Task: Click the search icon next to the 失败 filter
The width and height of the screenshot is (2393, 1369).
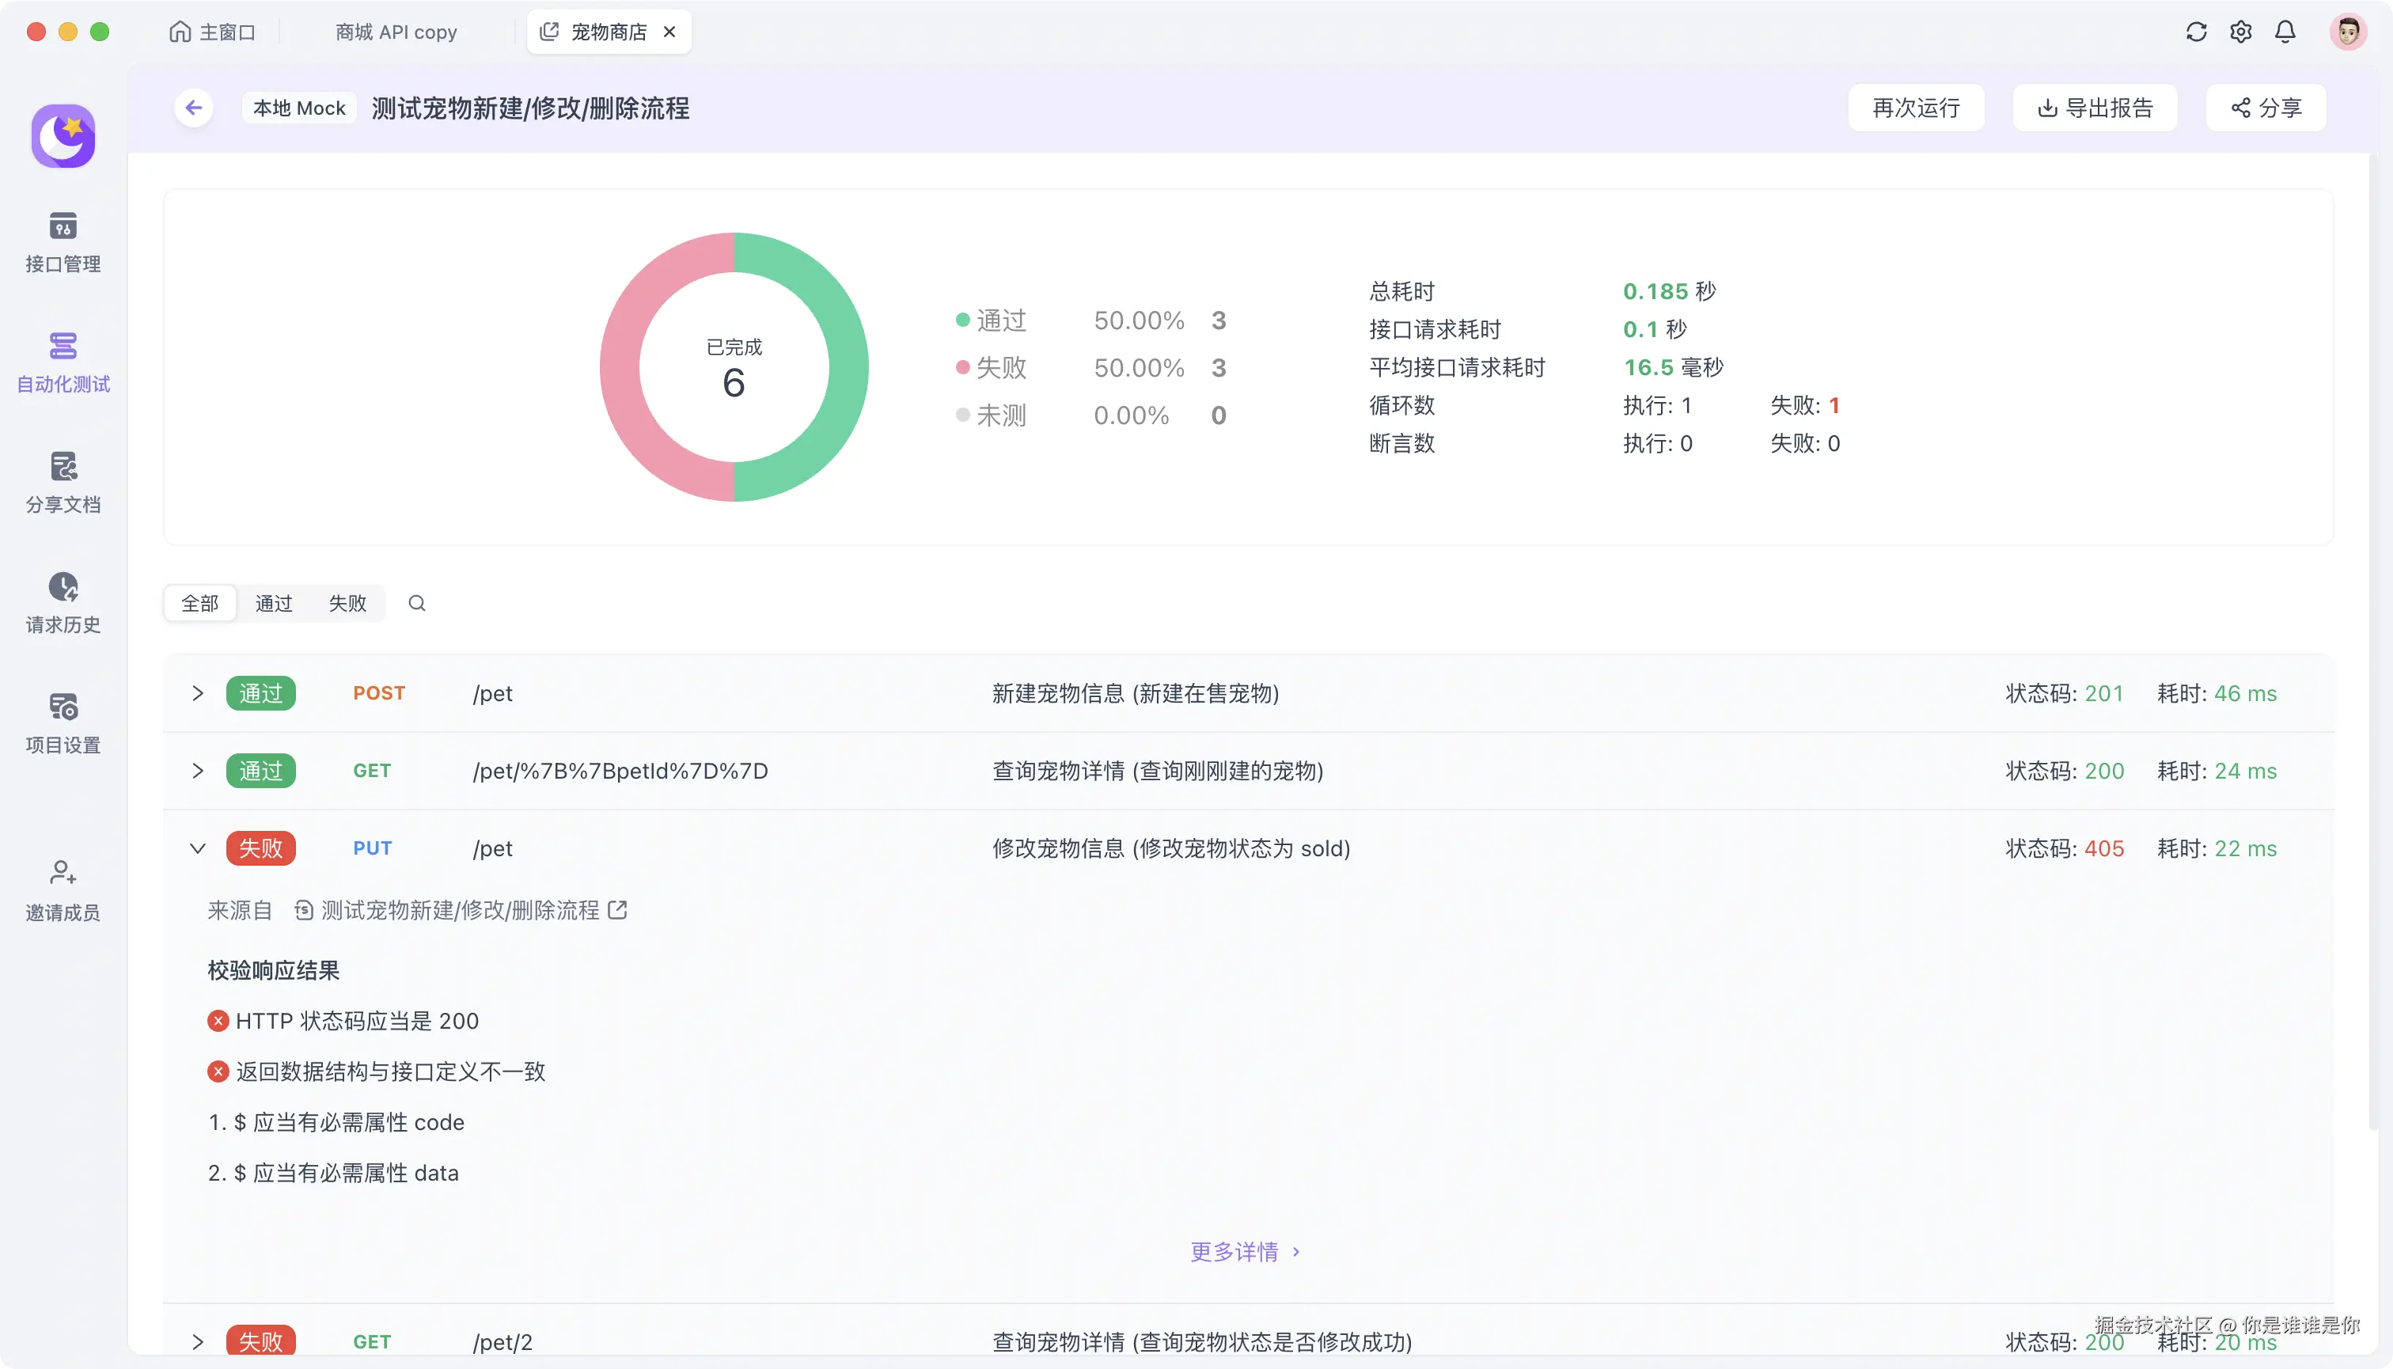Action: coord(416,604)
